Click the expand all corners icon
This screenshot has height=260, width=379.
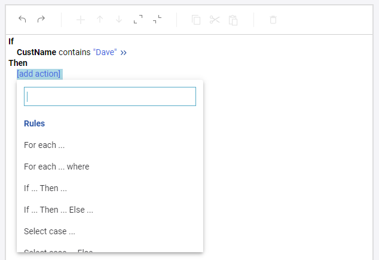[138, 20]
